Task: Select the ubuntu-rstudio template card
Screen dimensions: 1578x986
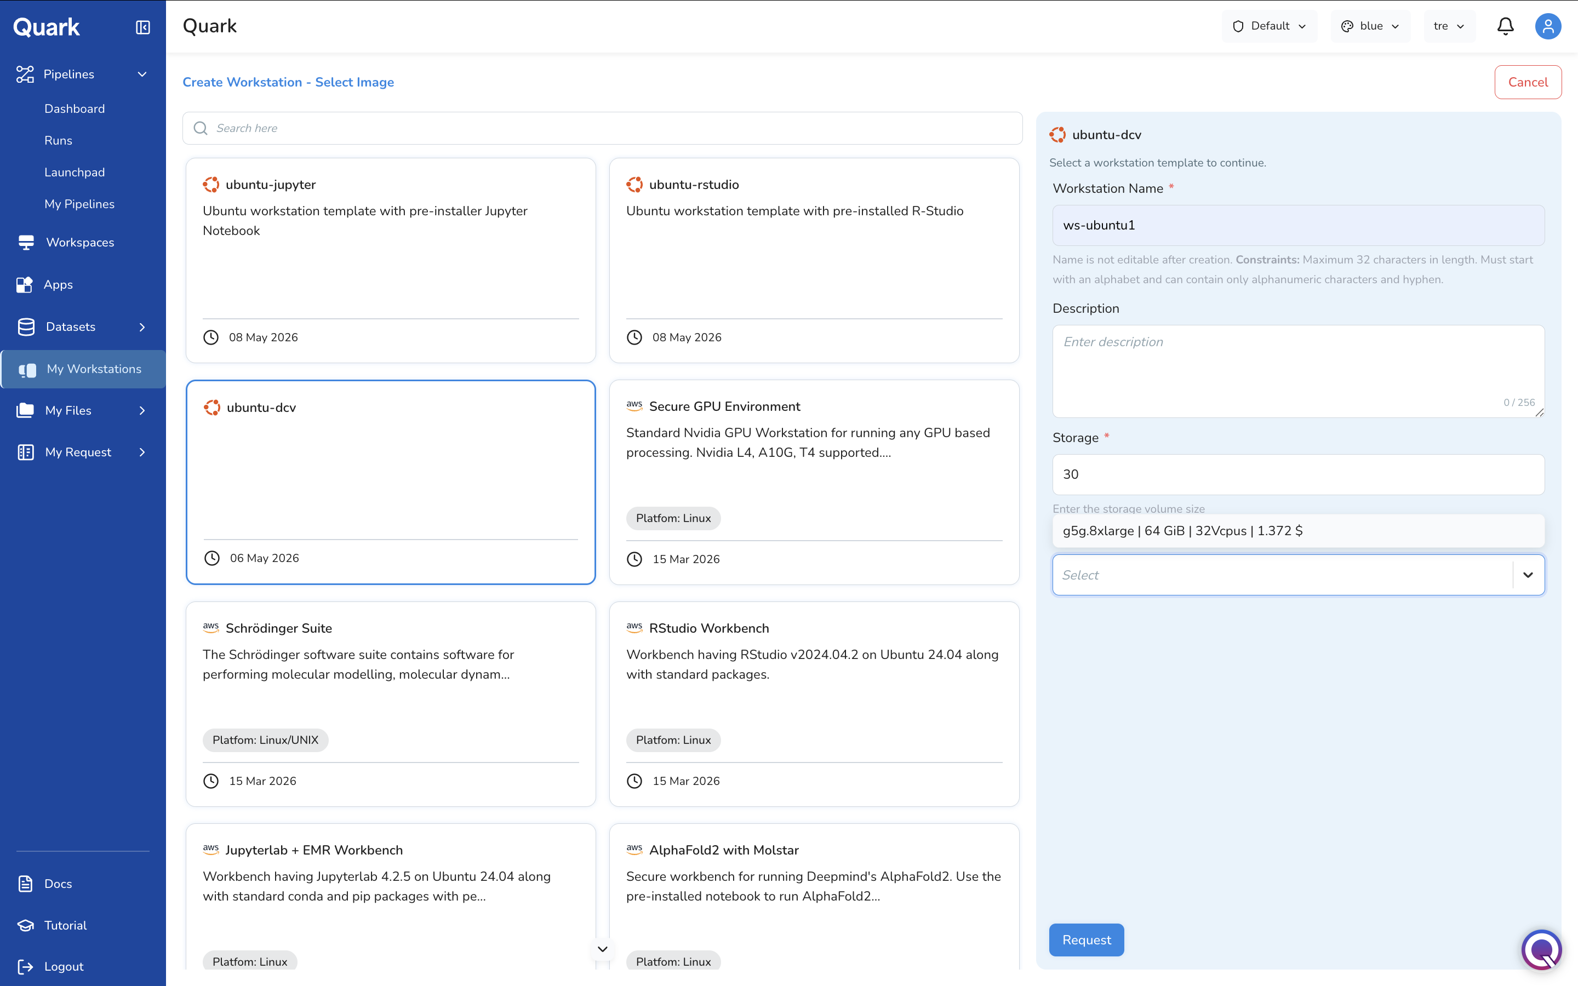Action: point(814,260)
